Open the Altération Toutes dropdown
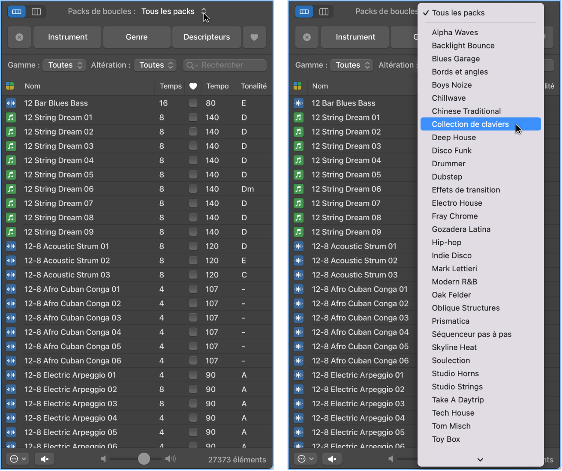The height and width of the screenshot is (471, 562). pos(156,65)
